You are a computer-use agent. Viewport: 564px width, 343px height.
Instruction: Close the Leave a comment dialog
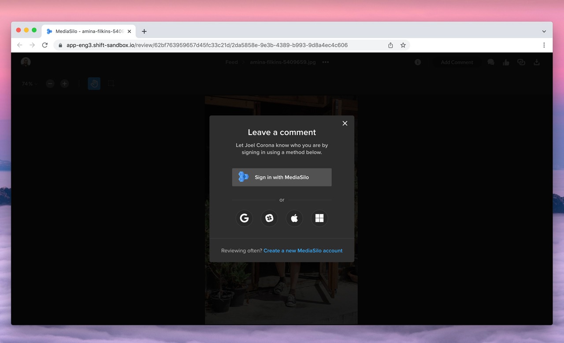pyautogui.click(x=345, y=123)
